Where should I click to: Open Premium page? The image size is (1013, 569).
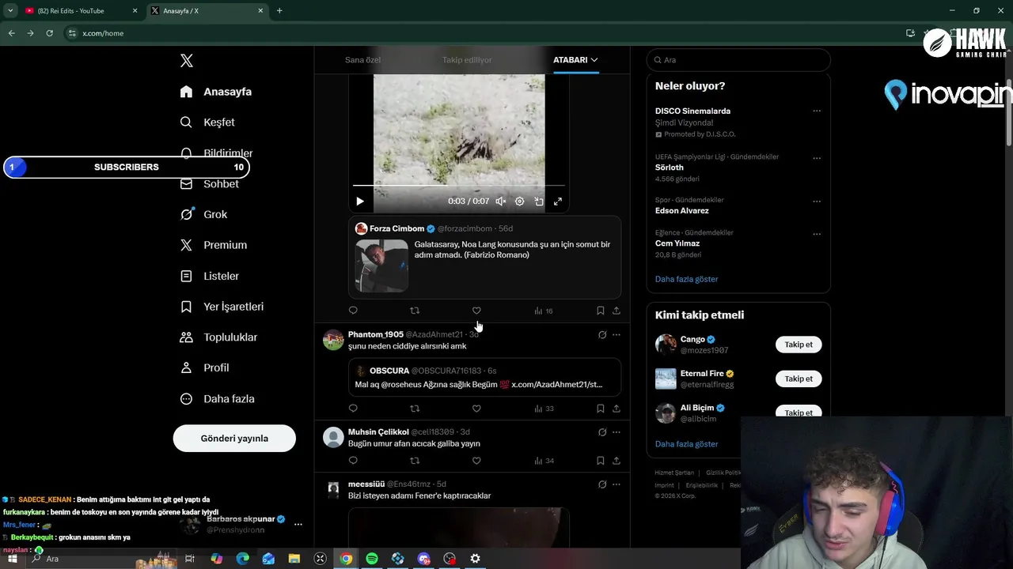(x=214, y=245)
